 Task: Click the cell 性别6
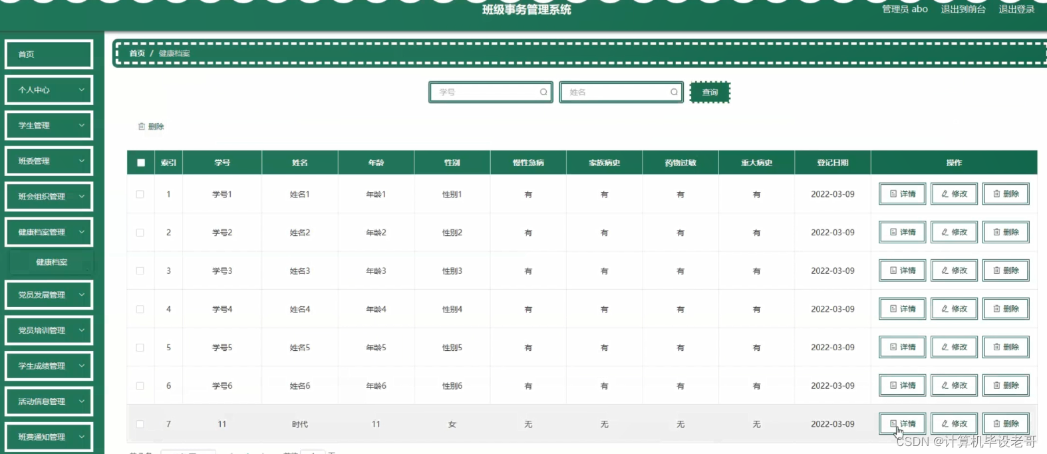(452, 386)
